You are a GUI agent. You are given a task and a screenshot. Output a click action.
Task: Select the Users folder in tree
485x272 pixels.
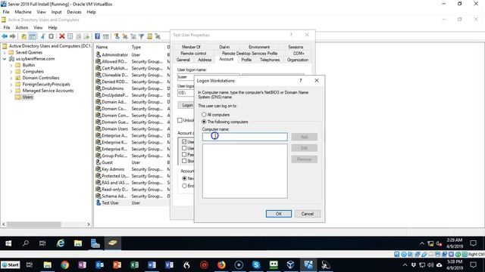[x=27, y=97]
